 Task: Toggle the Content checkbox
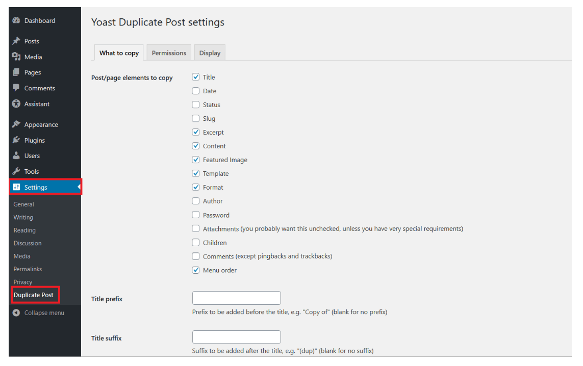195,146
